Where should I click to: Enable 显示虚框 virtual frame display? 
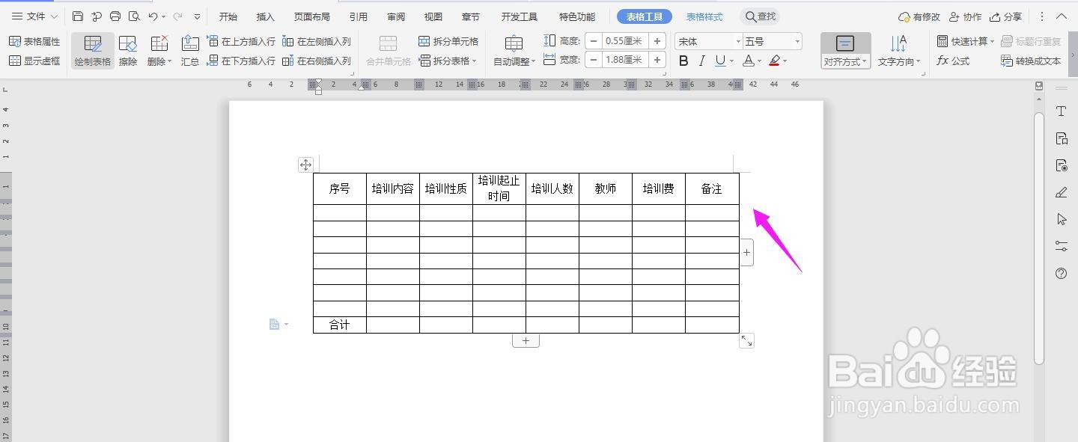click(x=36, y=61)
